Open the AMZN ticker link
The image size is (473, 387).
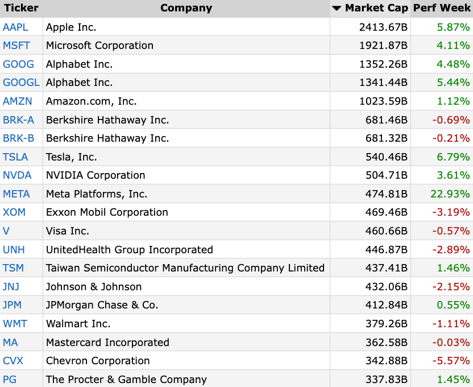(x=17, y=101)
